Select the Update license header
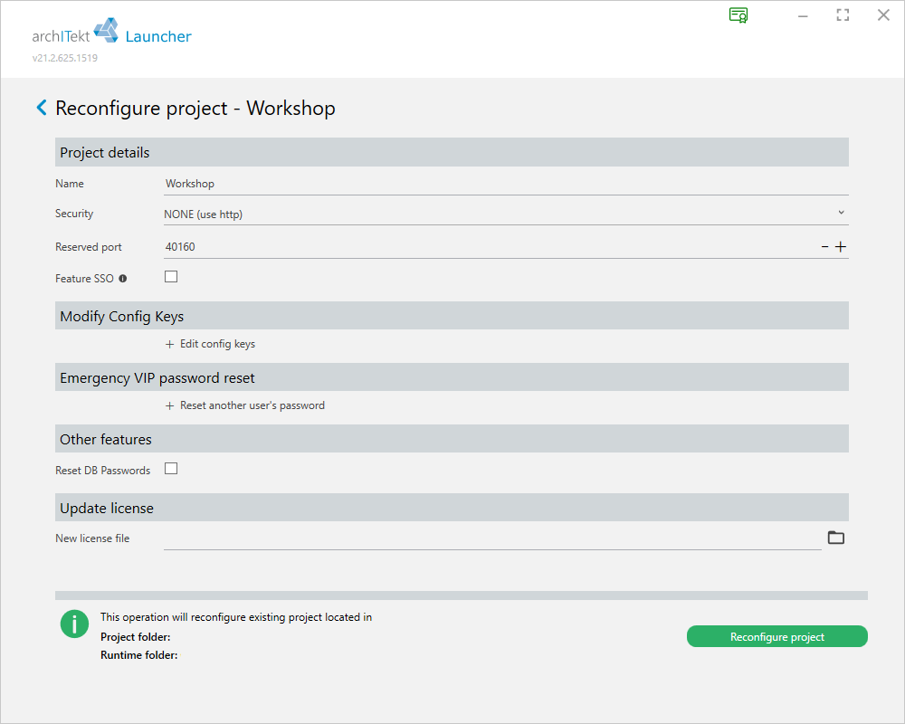The height and width of the screenshot is (724, 905). click(x=452, y=508)
